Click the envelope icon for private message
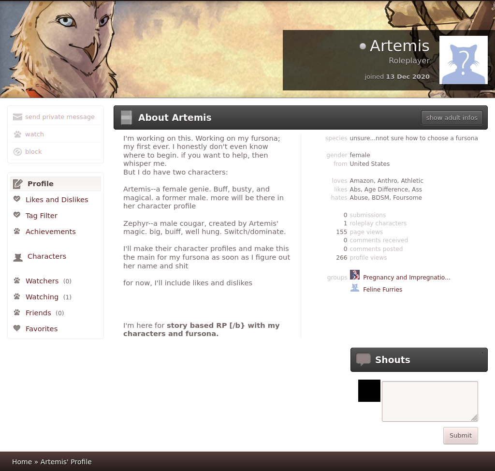 point(17,117)
